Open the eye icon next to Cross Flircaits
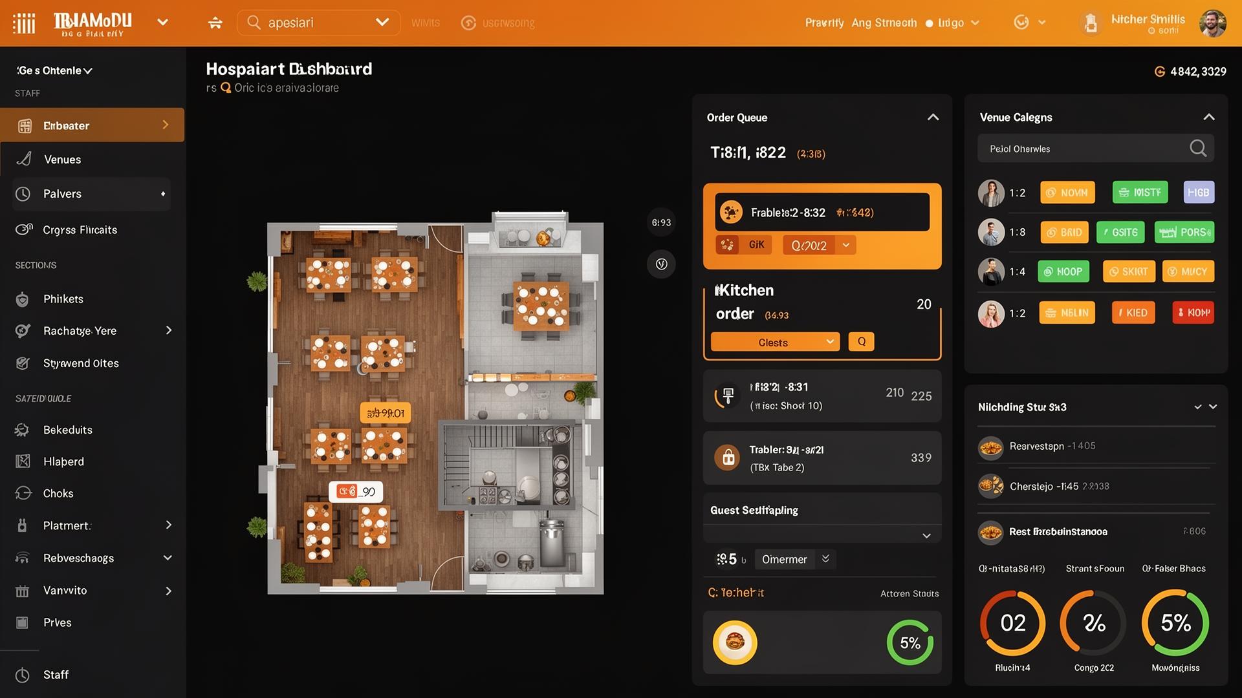This screenshot has width=1242, height=698. tap(23, 229)
